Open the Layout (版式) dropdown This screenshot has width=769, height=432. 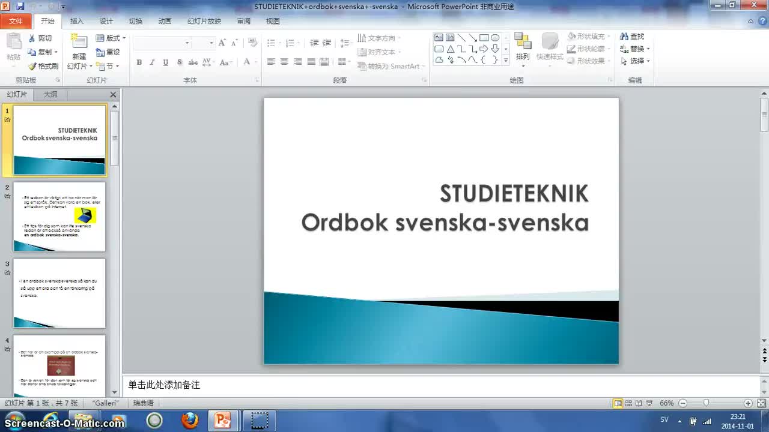point(111,38)
